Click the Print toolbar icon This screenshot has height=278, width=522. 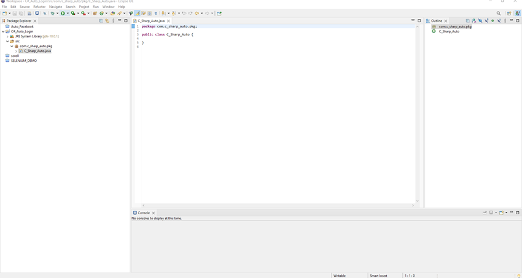[x=29, y=13]
